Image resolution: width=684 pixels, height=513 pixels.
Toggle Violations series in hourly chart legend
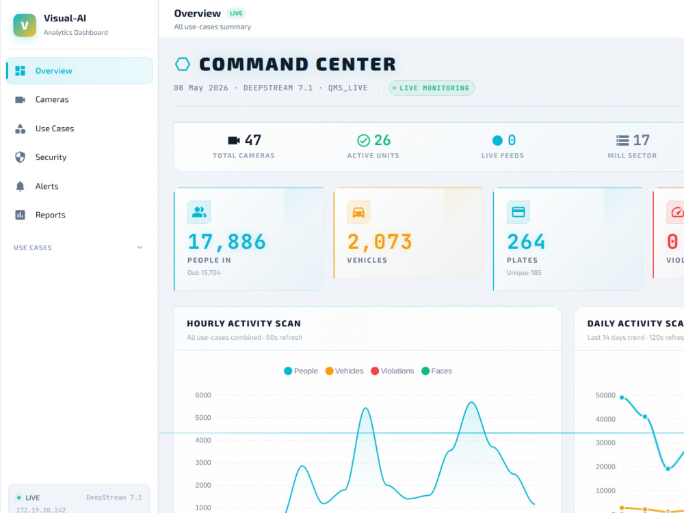pyautogui.click(x=392, y=371)
